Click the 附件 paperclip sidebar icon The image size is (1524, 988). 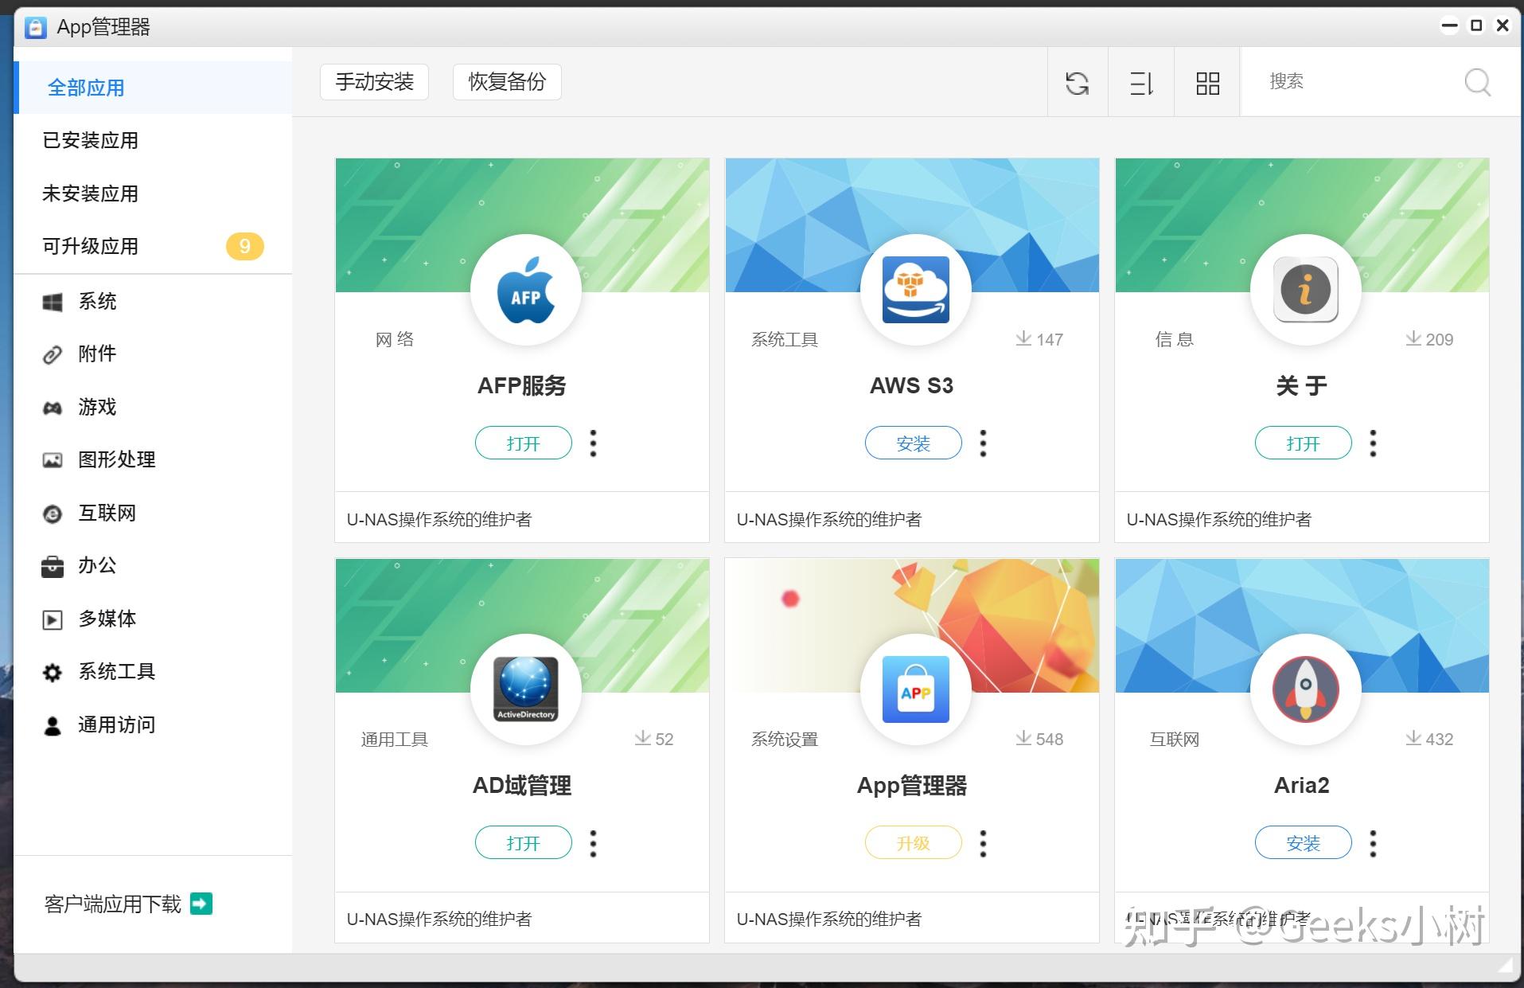coord(53,354)
